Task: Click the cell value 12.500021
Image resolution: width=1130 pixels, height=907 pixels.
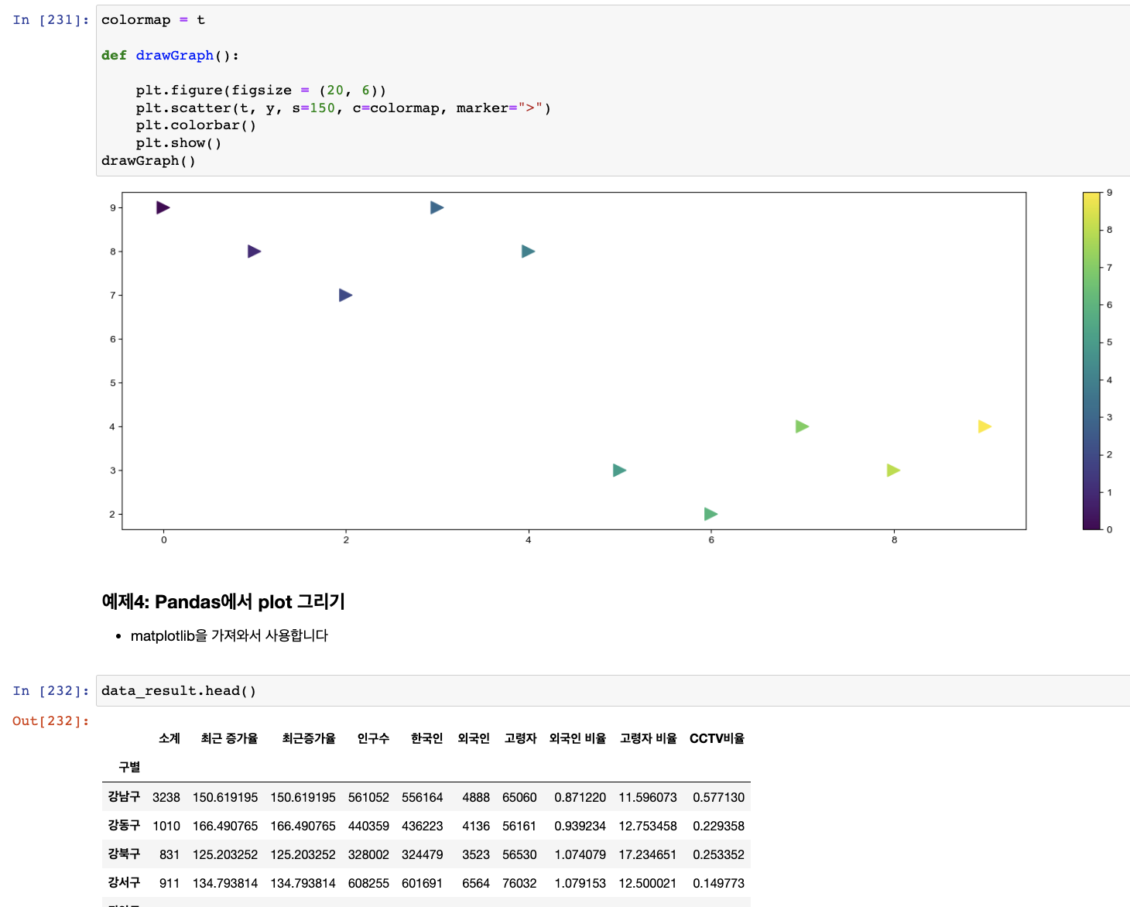Action: coord(648,883)
